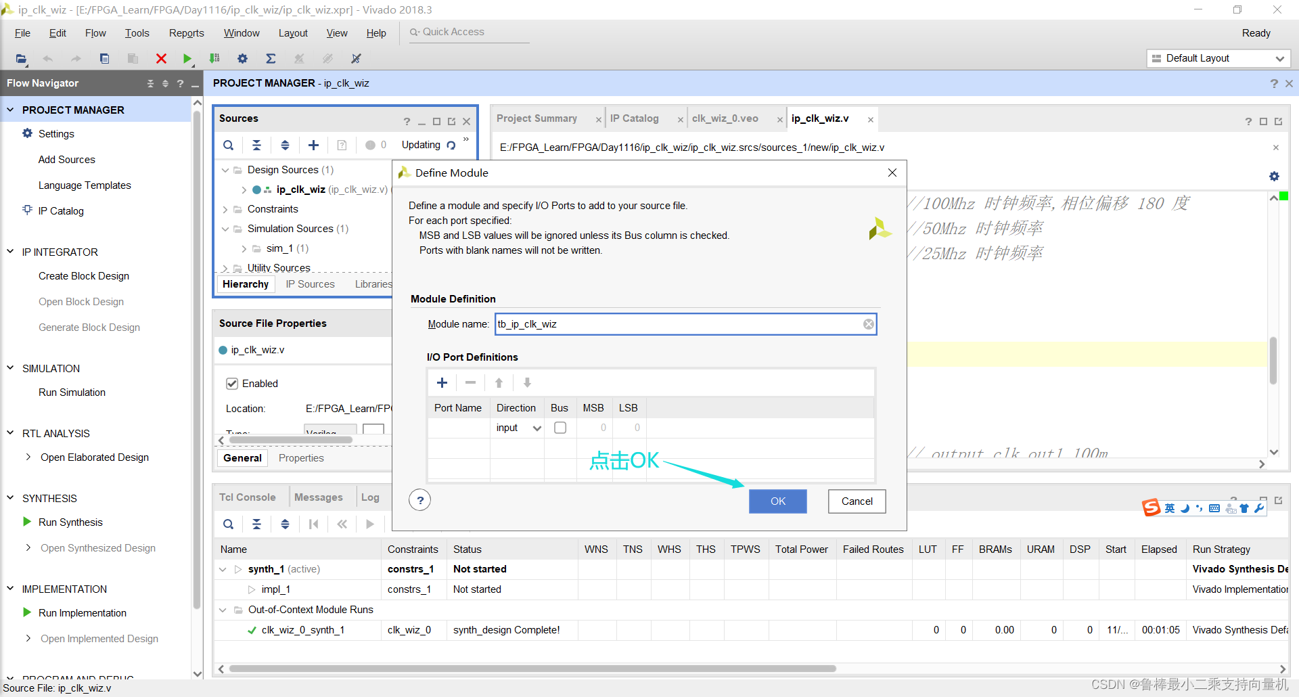Collapse all in Design Runs panel
Viewport: 1299px width, 697px height.
(256, 524)
